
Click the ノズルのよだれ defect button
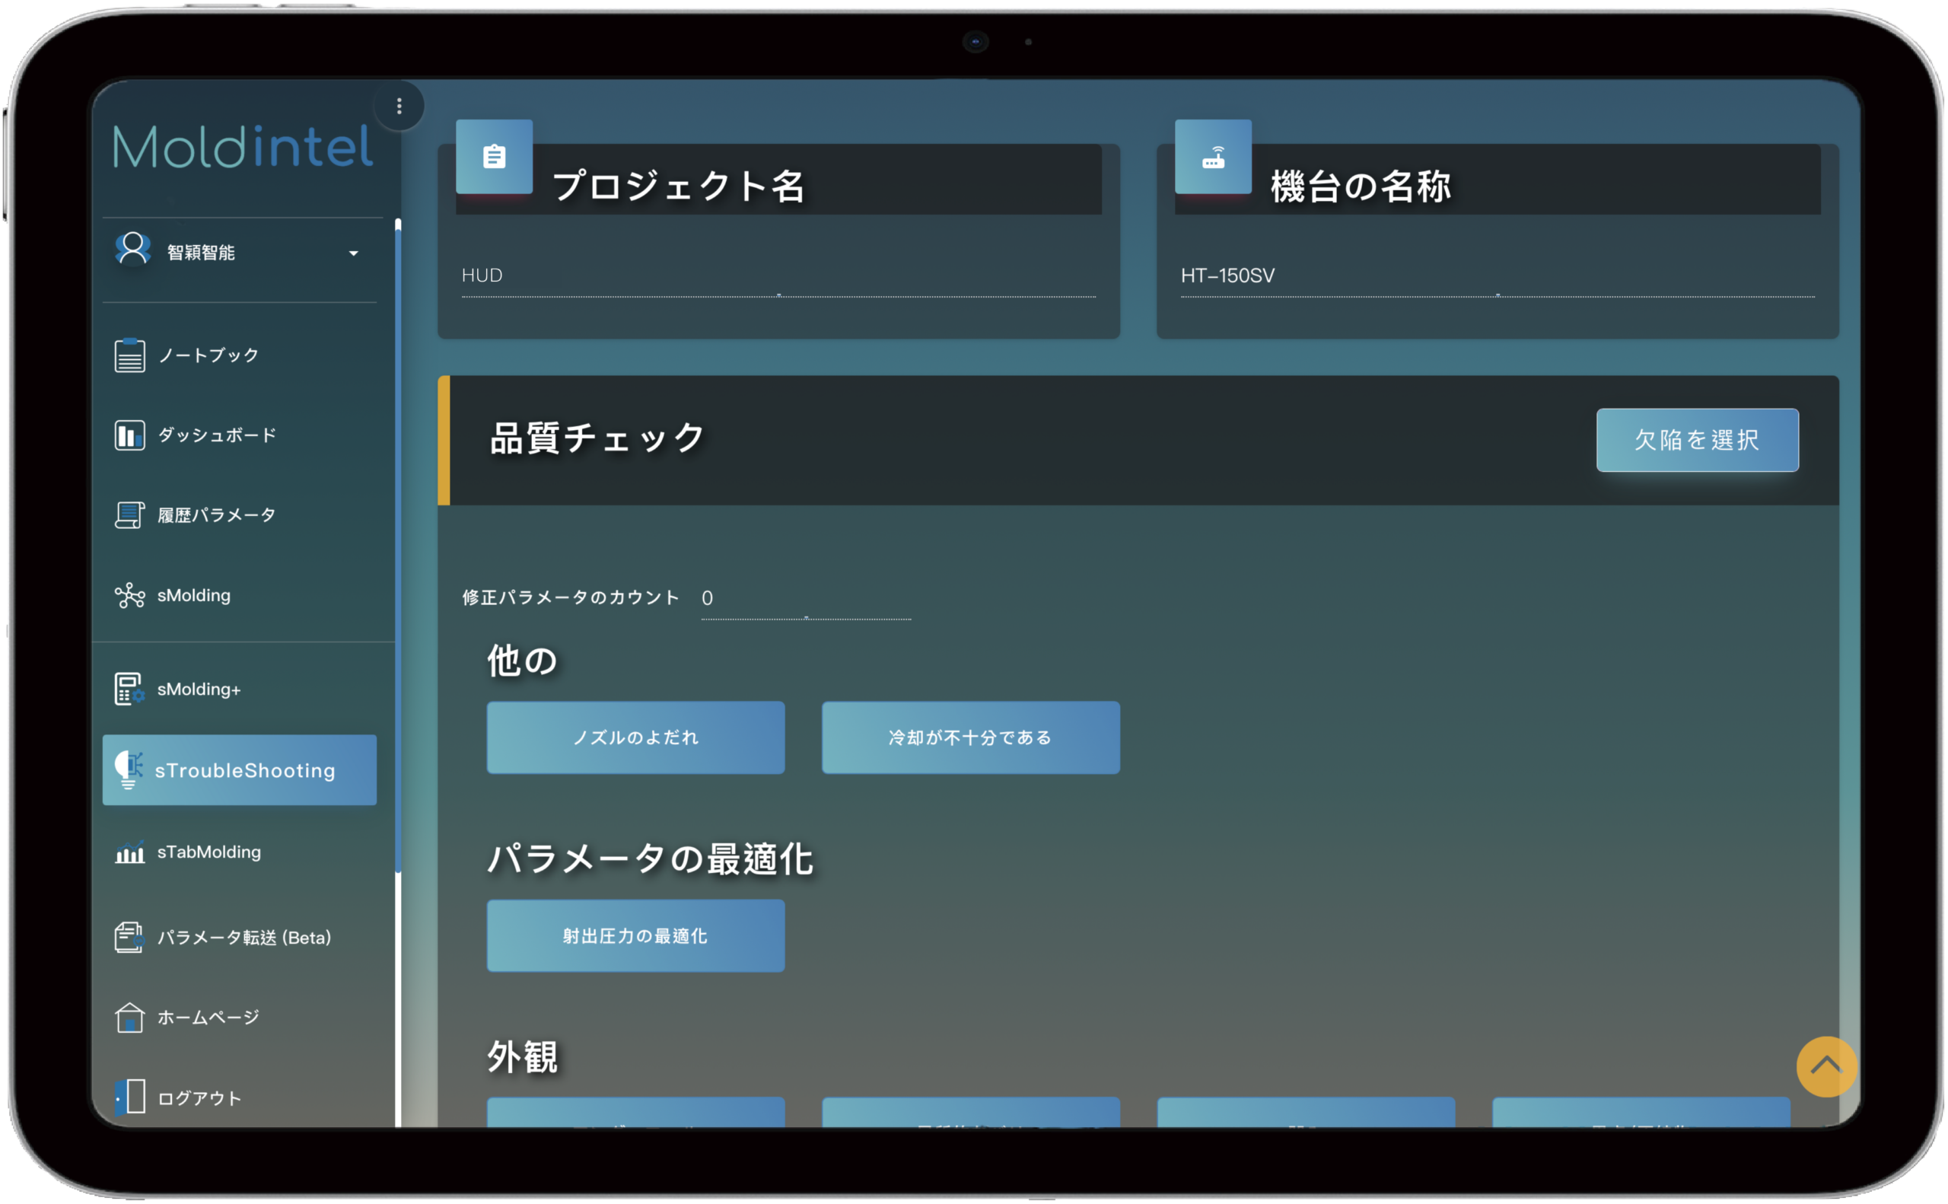[635, 737]
